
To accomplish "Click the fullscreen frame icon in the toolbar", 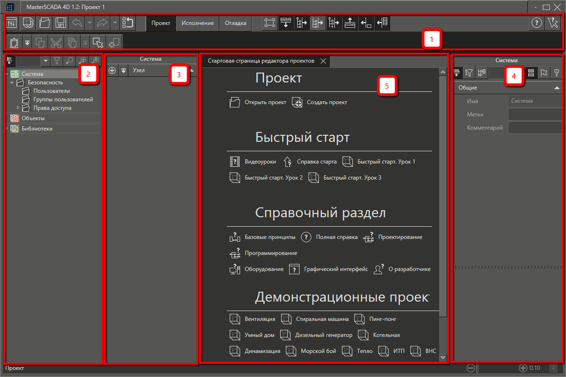I will click(270, 23).
